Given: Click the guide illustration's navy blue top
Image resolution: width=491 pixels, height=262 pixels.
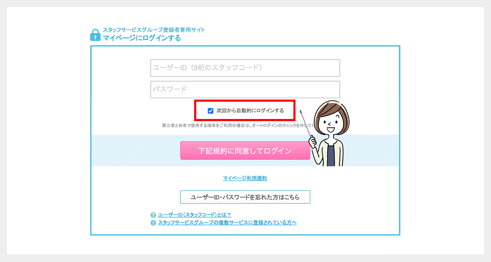Looking at the screenshot, I should click(x=331, y=156).
